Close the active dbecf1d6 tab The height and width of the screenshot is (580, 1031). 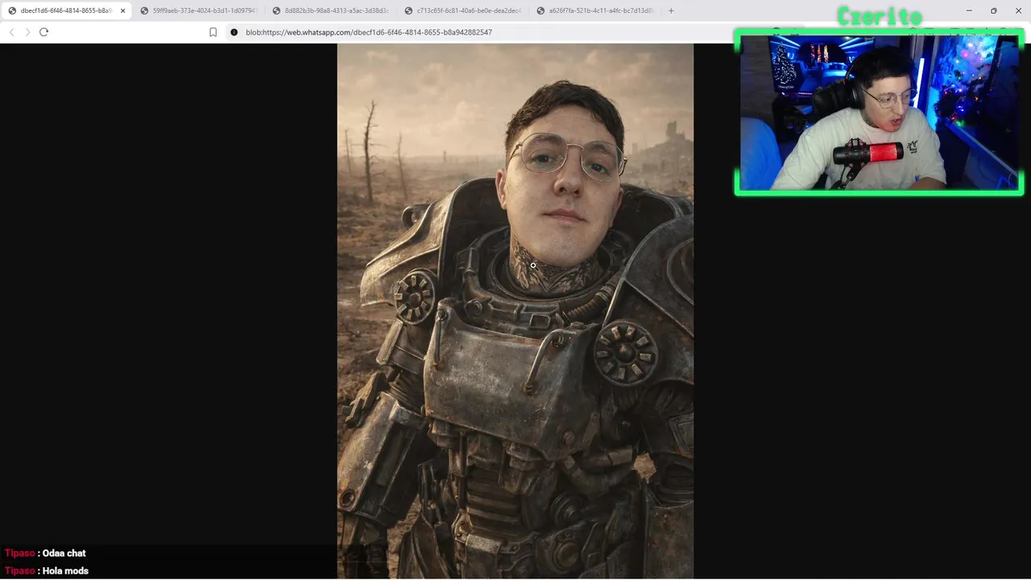click(x=123, y=10)
